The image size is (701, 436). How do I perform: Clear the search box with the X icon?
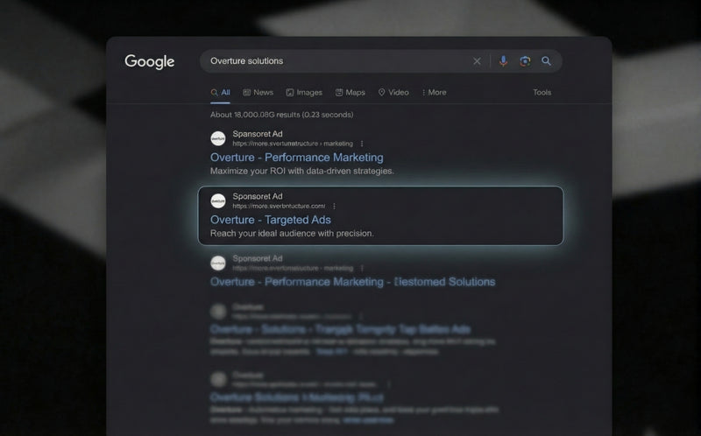pos(477,61)
